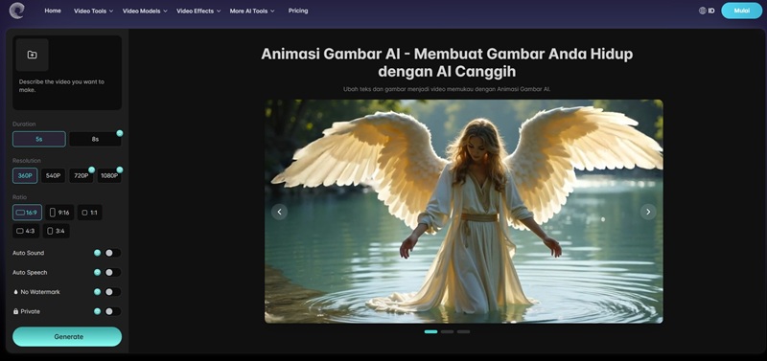
Task: Select the first carousel indicator dot
Action: pyautogui.click(x=430, y=331)
